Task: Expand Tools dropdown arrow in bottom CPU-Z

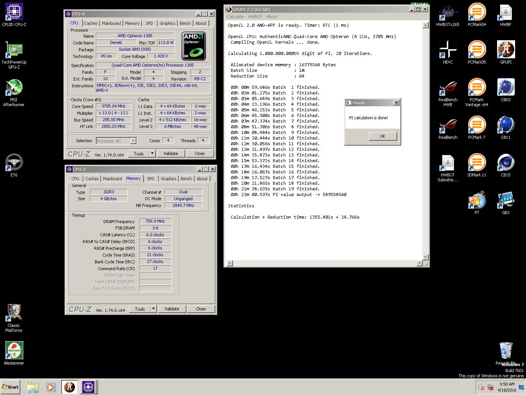Action: (x=153, y=309)
